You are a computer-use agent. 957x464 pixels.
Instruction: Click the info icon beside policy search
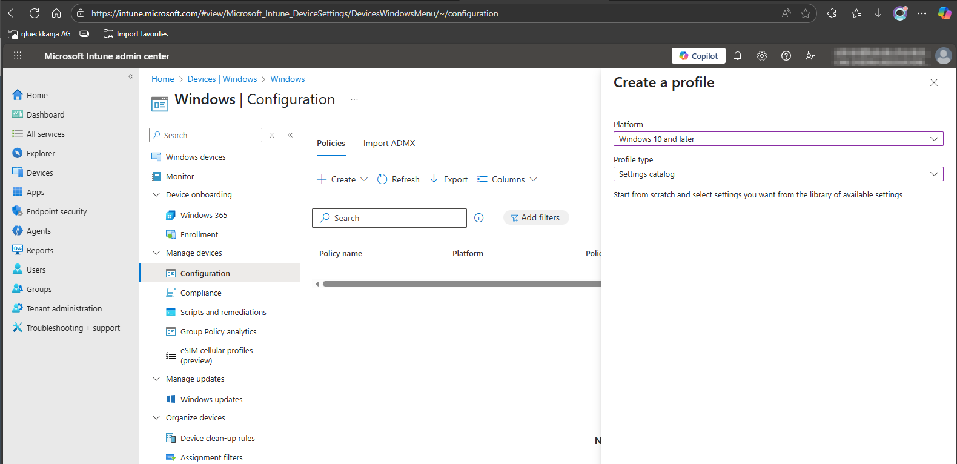pos(478,218)
